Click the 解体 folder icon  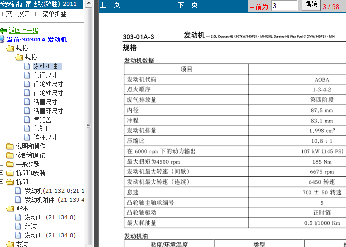[10, 208]
